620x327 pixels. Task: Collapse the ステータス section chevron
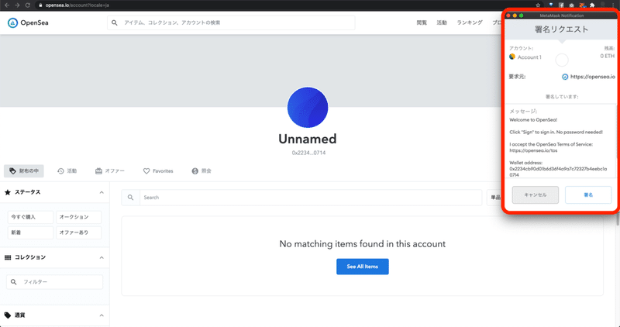coord(102,192)
